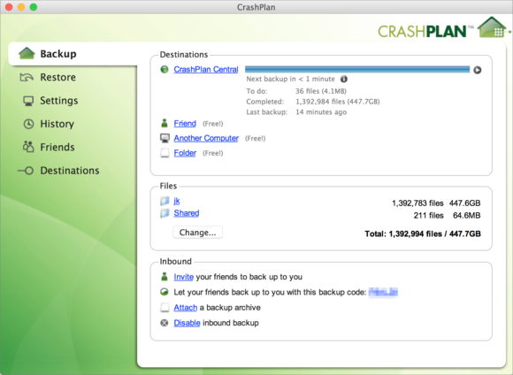Click the green house Backup icon

coord(27,53)
